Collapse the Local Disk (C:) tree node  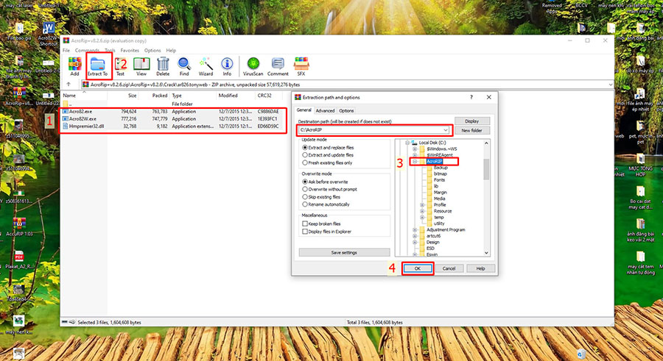pyautogui.click(x=407, y=143)
